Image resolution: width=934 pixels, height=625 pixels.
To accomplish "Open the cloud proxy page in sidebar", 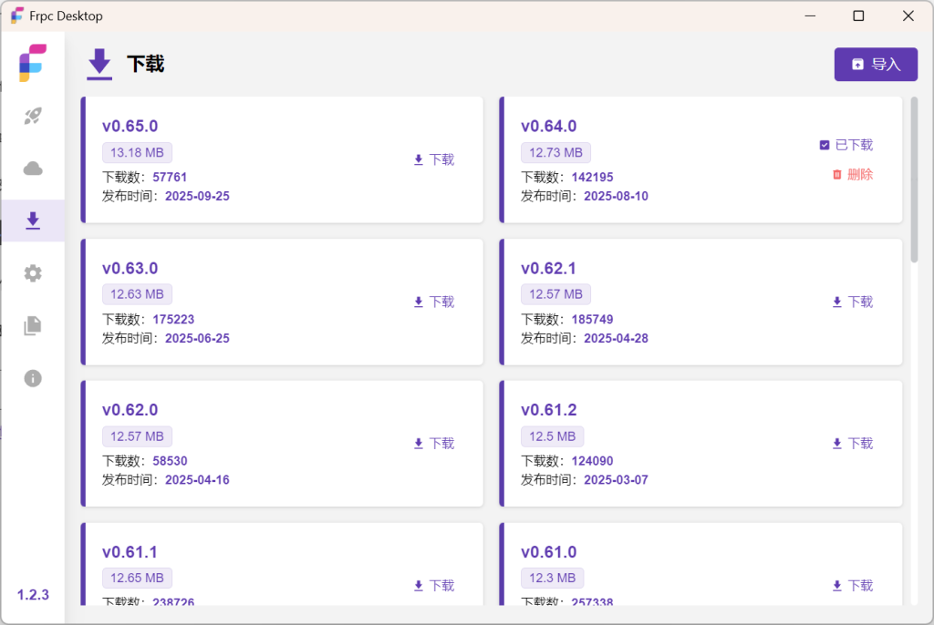I will coord(33,169).
